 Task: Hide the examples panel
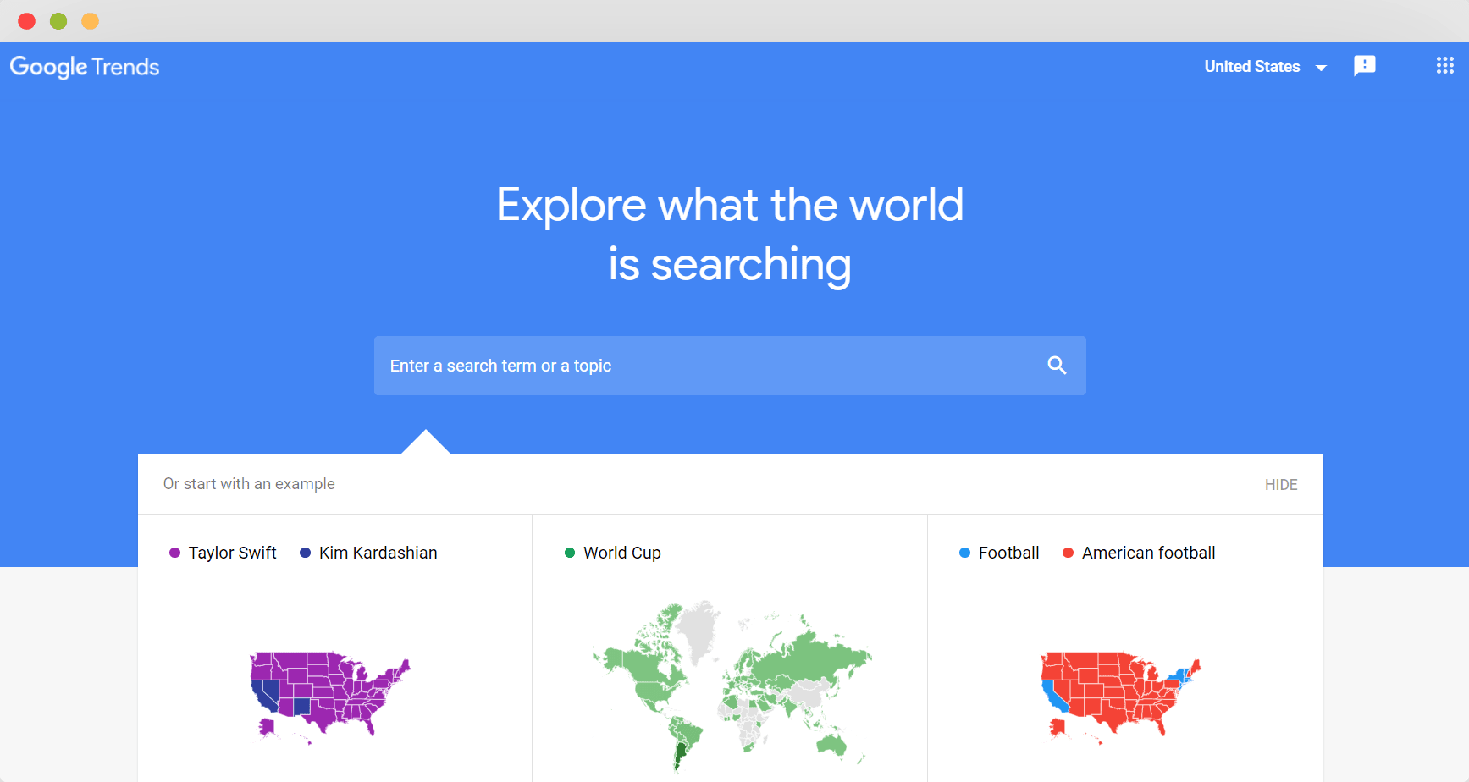tap(1281, 485)
